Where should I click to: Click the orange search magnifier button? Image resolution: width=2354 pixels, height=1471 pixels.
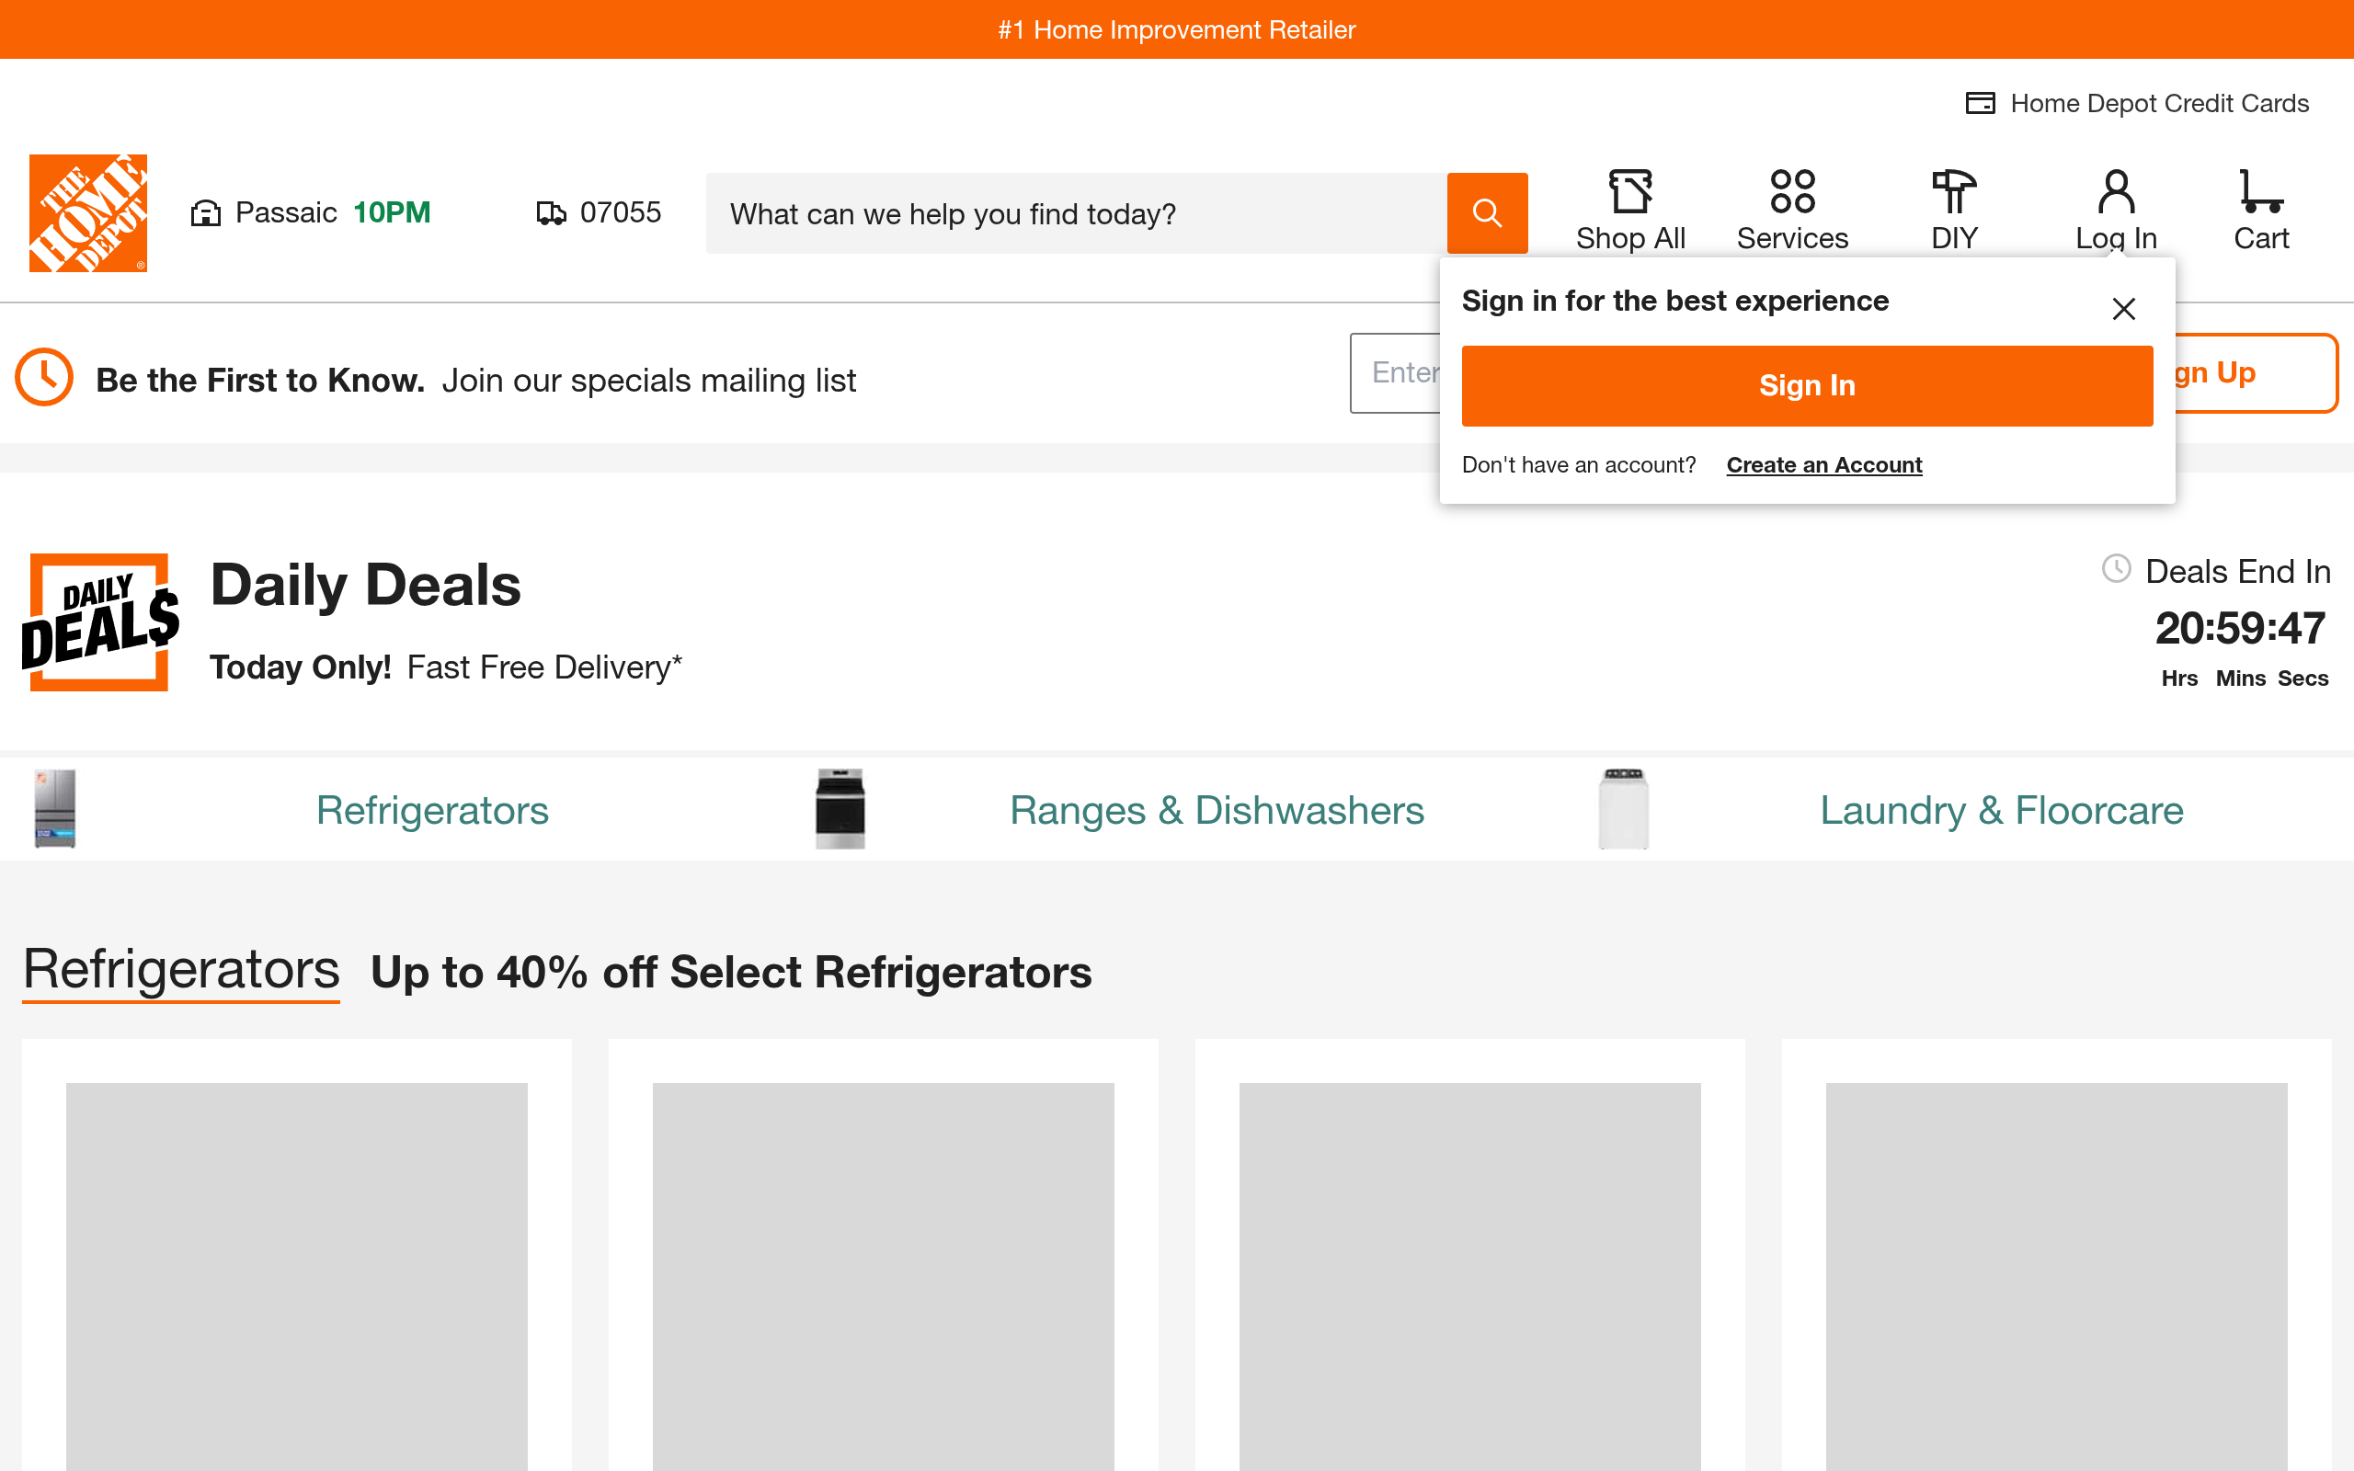1487,213
